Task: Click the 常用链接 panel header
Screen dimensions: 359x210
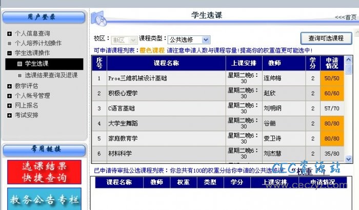Action: (x=45, y=150)
